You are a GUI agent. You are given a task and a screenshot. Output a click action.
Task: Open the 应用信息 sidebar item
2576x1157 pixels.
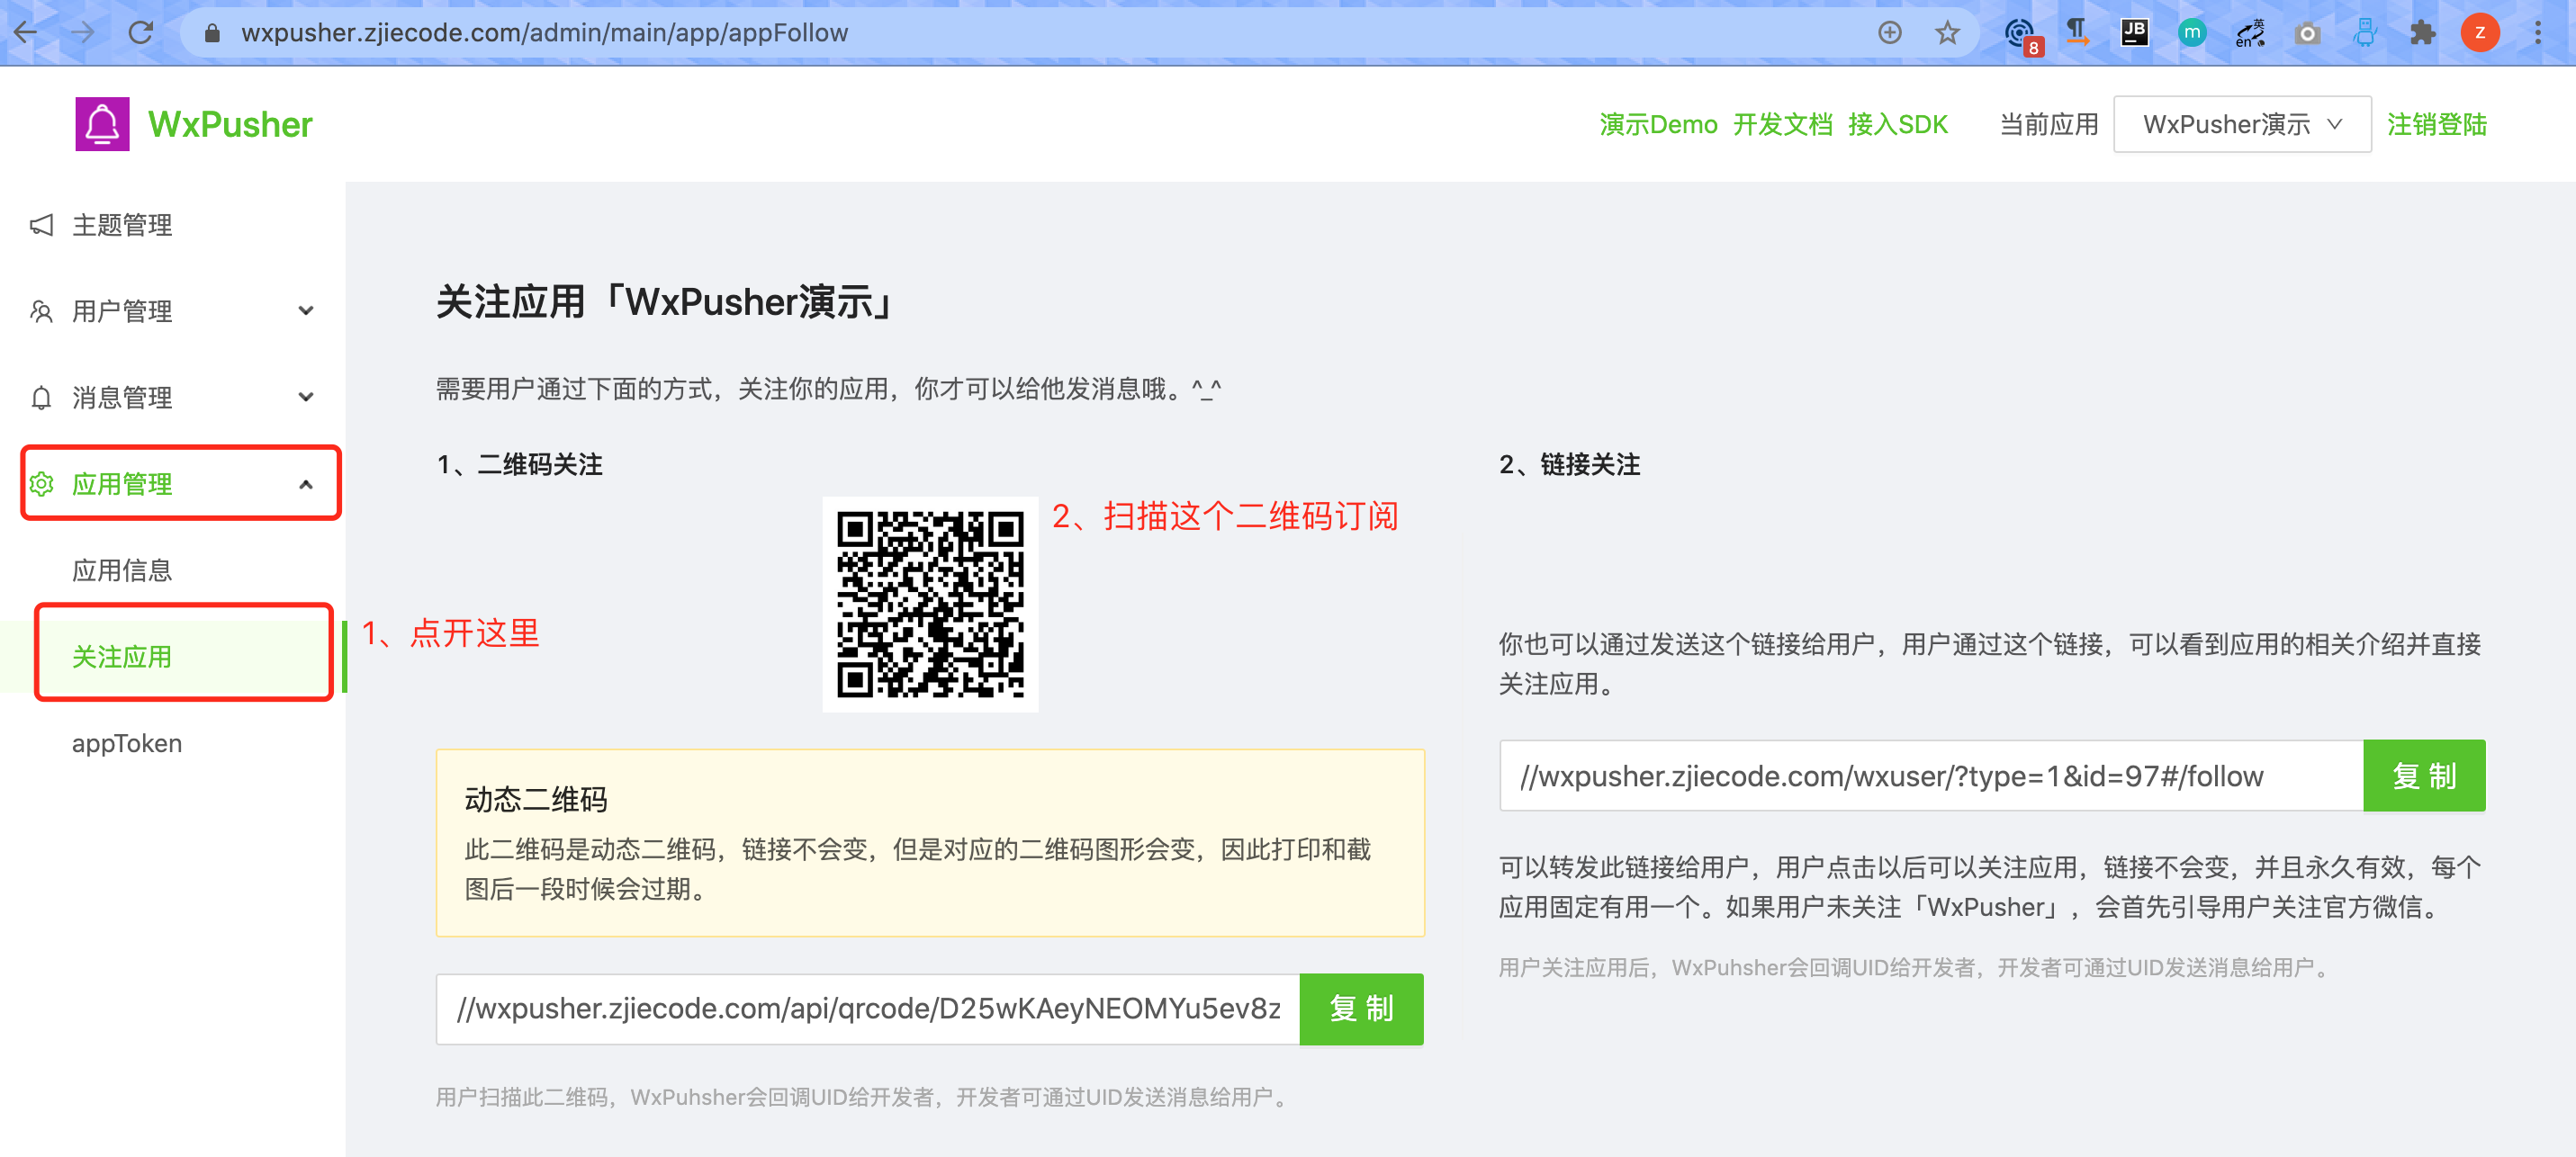pos(122,570)
